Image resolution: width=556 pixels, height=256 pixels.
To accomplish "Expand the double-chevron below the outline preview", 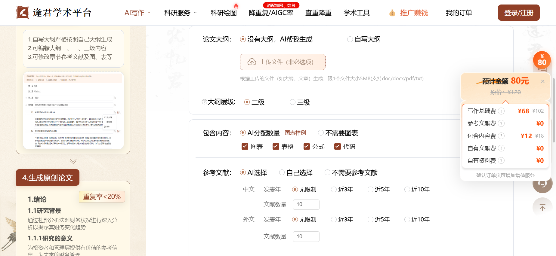I will [x=73, y=161].
